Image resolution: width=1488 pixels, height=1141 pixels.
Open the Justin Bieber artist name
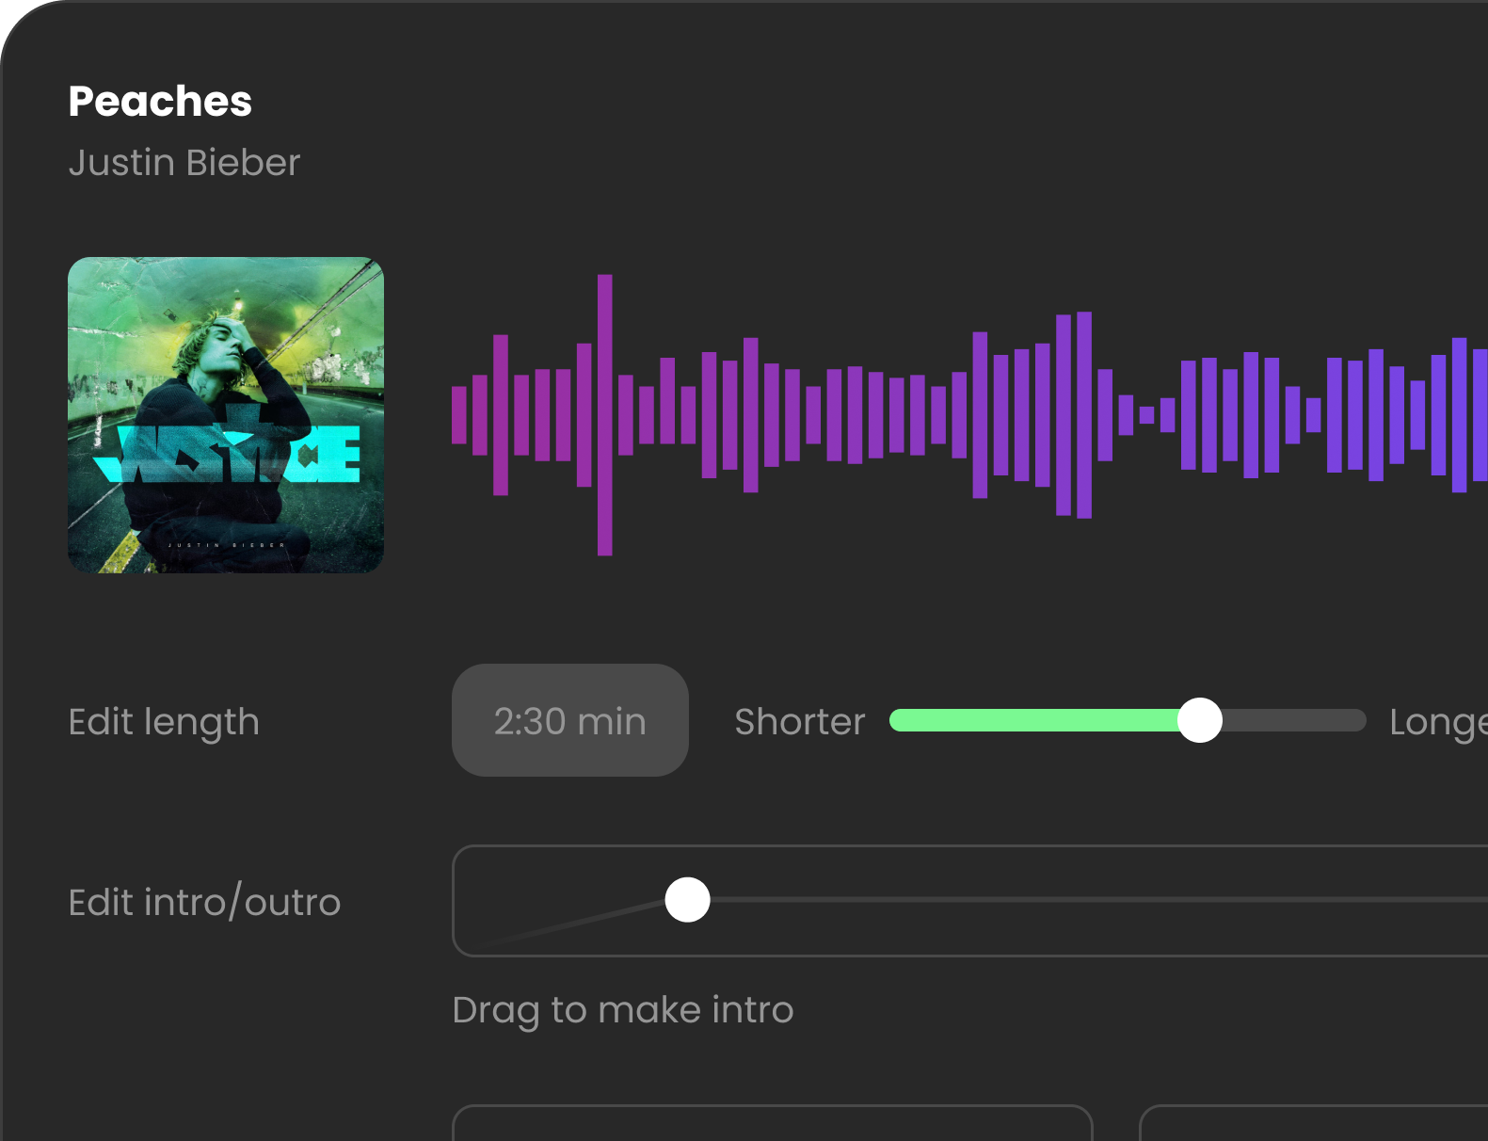click(184, 162)
